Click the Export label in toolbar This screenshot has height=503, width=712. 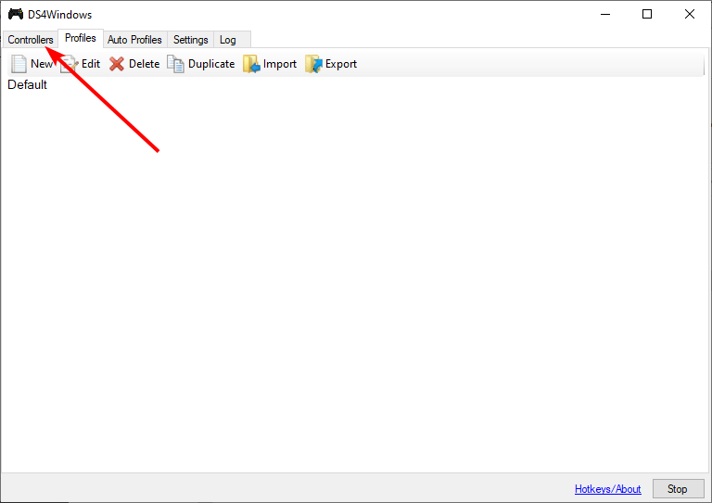[341, 65]
